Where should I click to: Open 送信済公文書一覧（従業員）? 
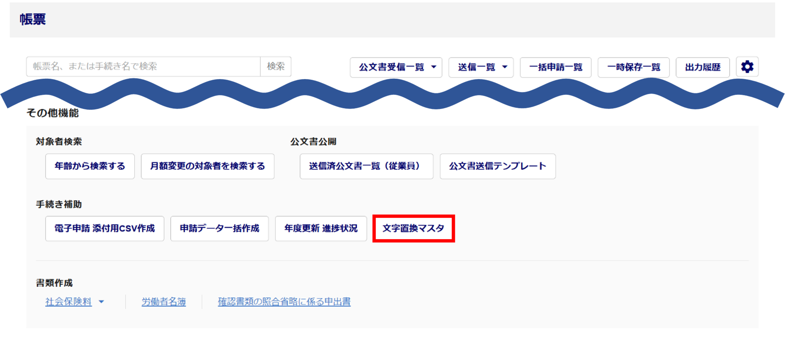click(367, 166)
